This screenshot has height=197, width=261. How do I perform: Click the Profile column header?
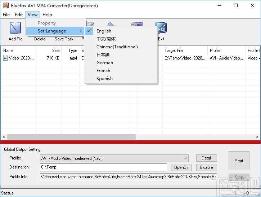[x=226, y=51]
